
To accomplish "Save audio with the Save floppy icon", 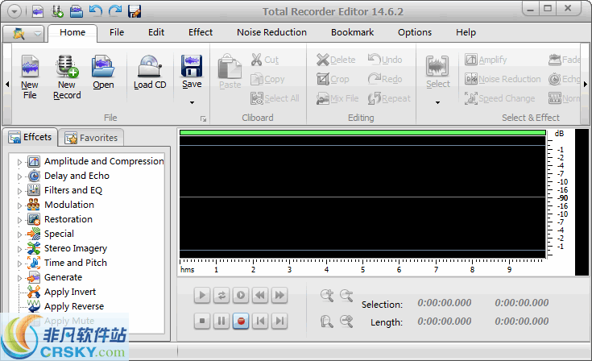I will [192, 66].
